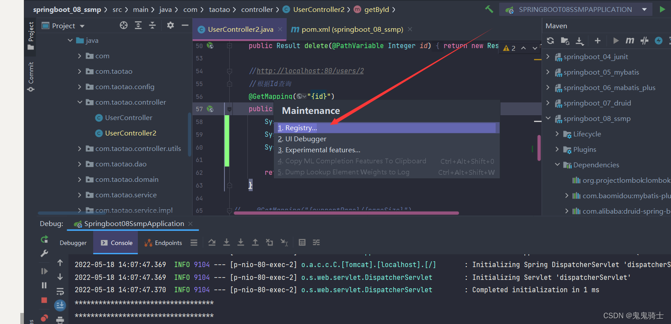Click console Print icon
The height and width of the screenshot is (324, 671).
pos(60,320)
